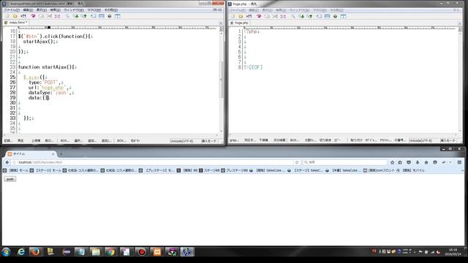
Task: Find next downward in hoge.php editor
Action: pos(301,16)
